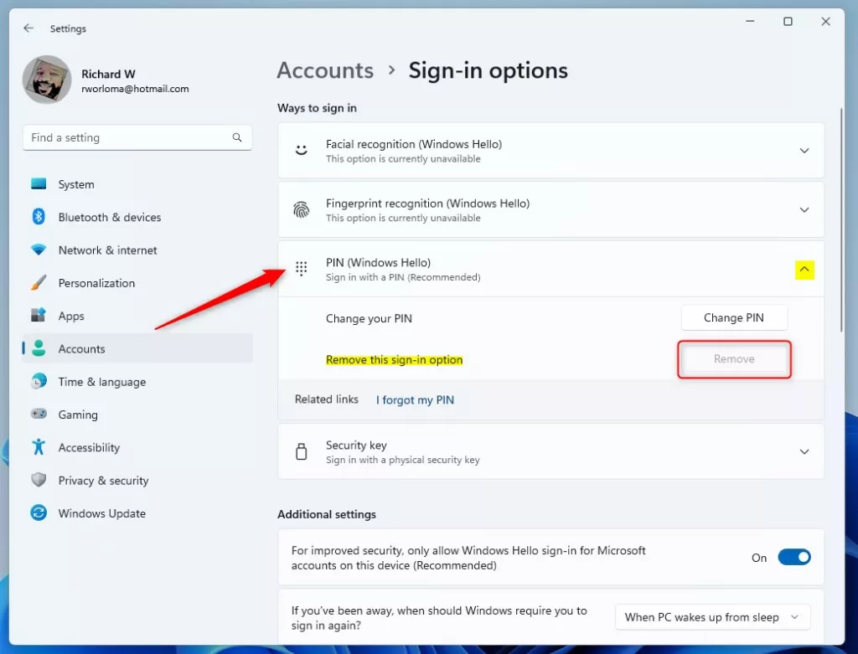
Task: Expand the Facial recognition section
Action: click(x=804, y=151)
